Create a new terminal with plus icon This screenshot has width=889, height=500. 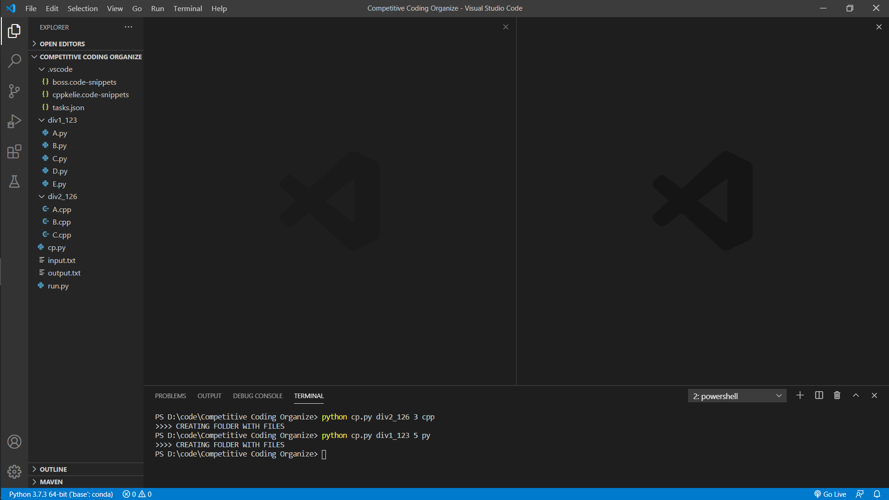coord(800,395)
